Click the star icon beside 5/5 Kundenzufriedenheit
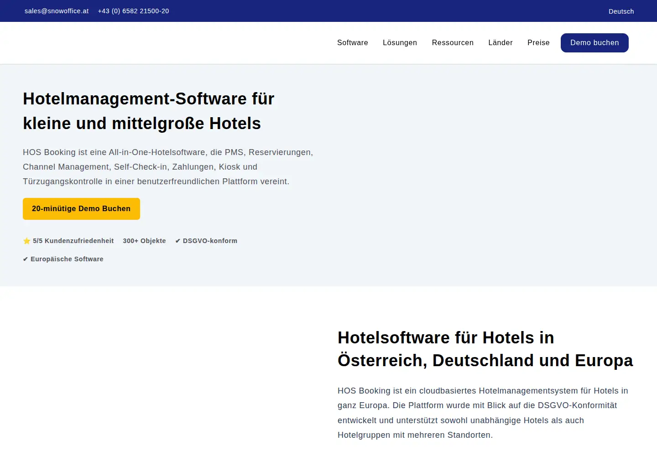Viewport: 657px width, 456px height. pyautogui.click(x=27, y=241)
